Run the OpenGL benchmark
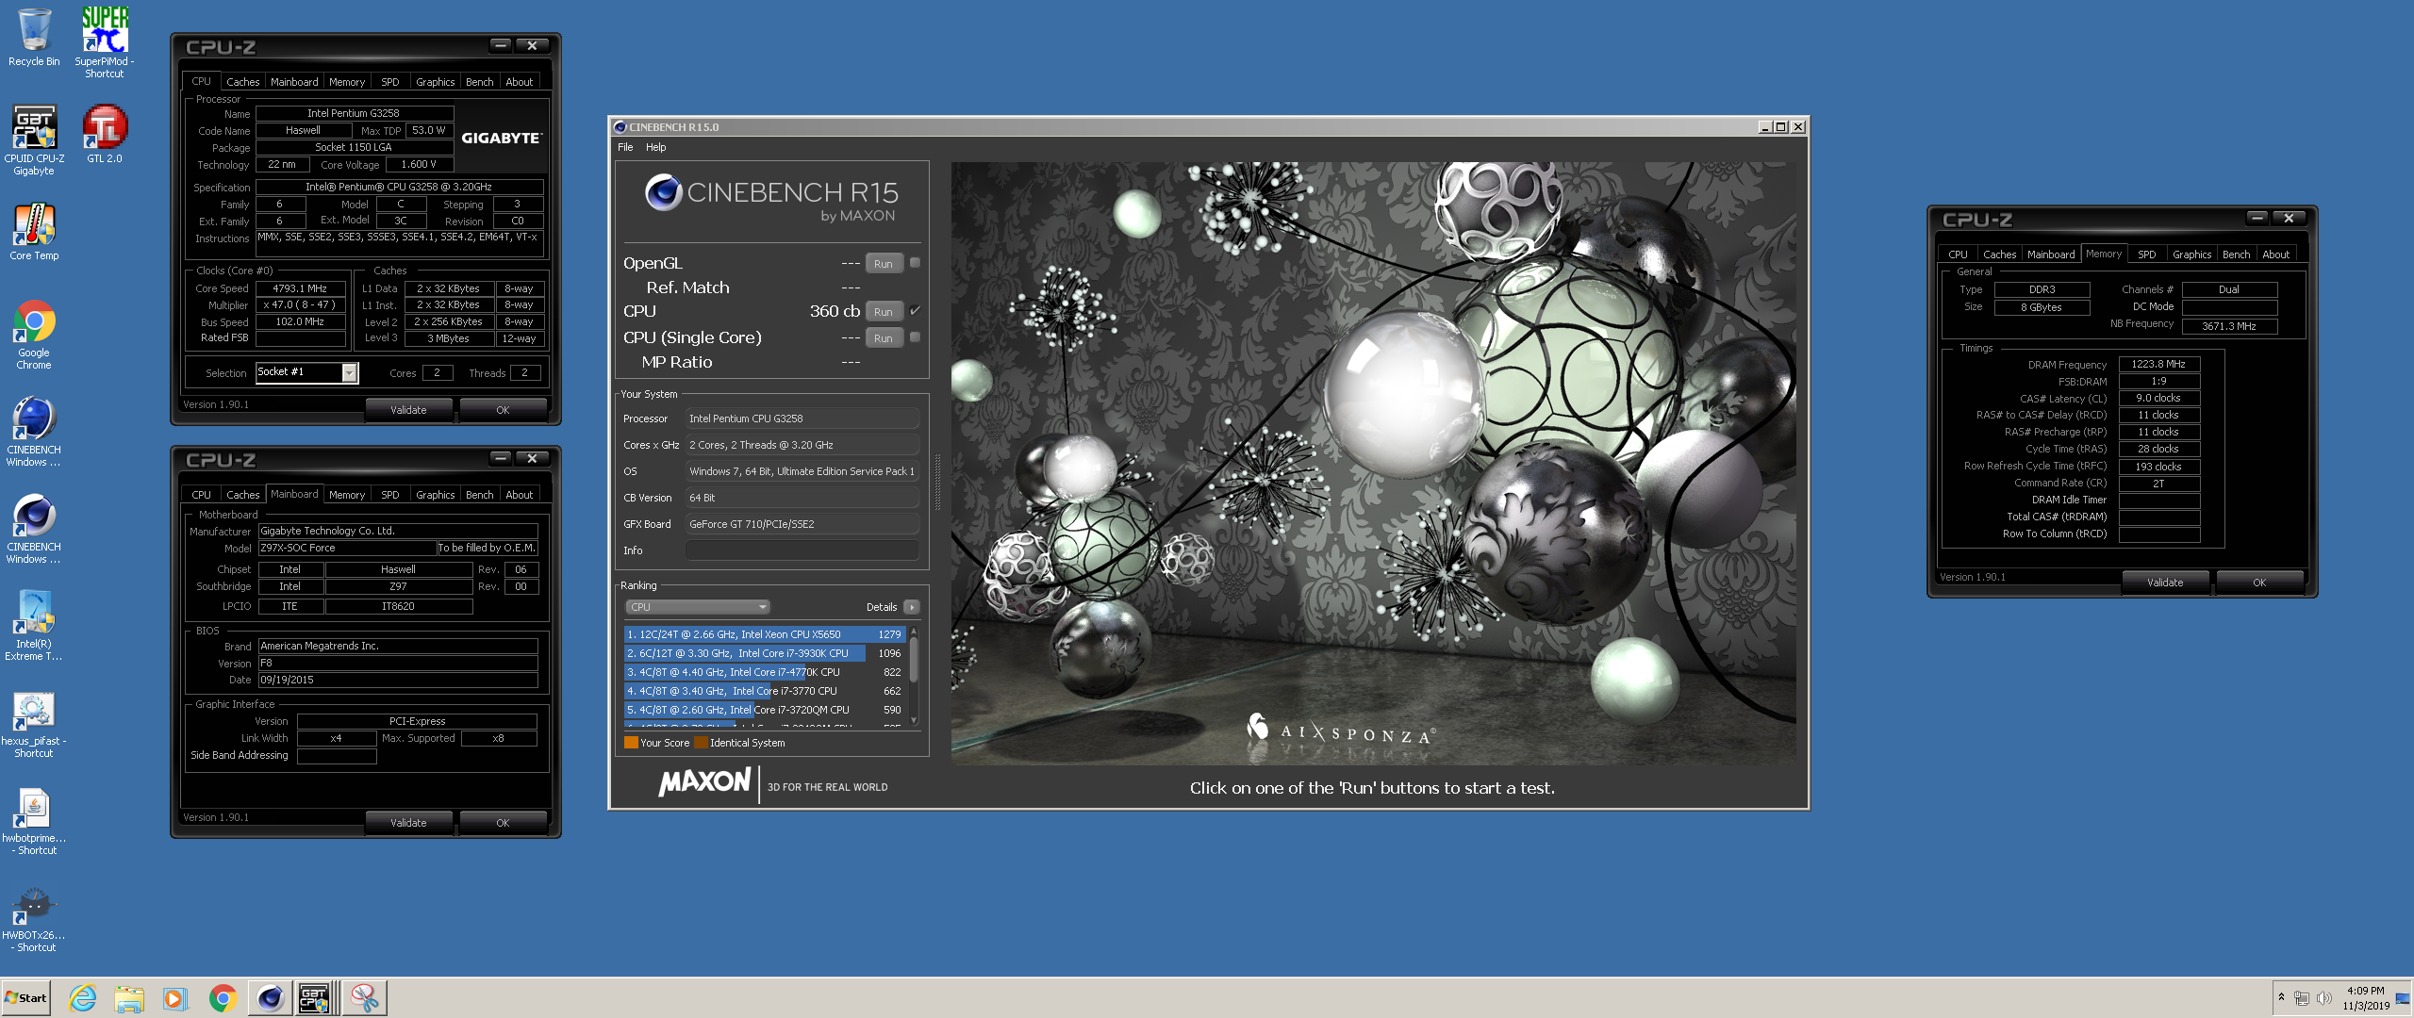The image size is (2414, 1018). (884, 264)
